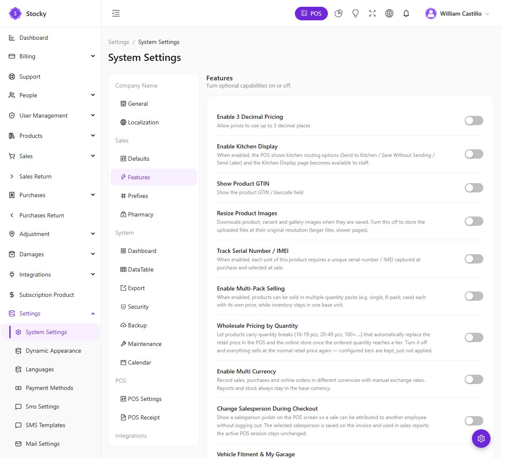Click the Mail Settings envelope icon

click(x=18, y=444)
